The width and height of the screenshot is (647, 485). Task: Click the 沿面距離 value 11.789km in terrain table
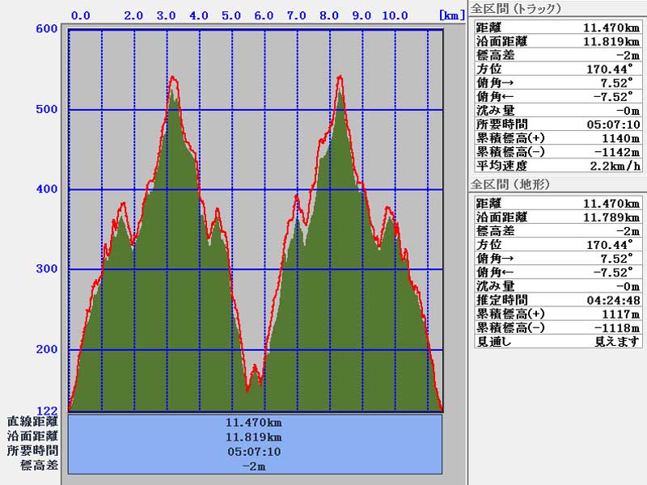coord(611,217)
